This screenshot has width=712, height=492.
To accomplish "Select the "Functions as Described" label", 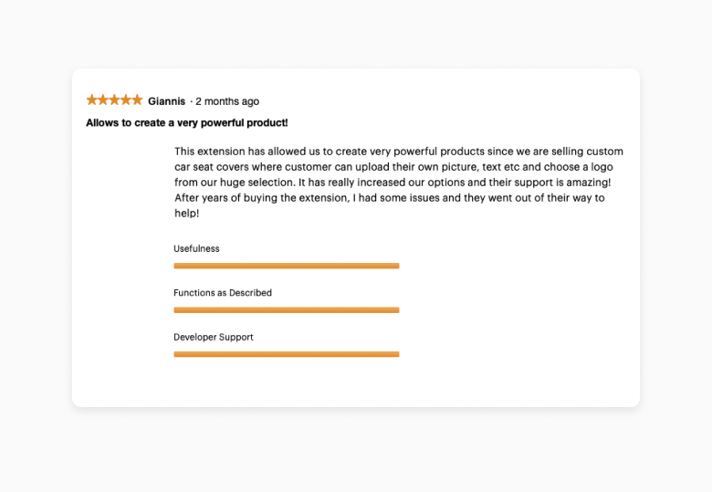I will [223, 293].
